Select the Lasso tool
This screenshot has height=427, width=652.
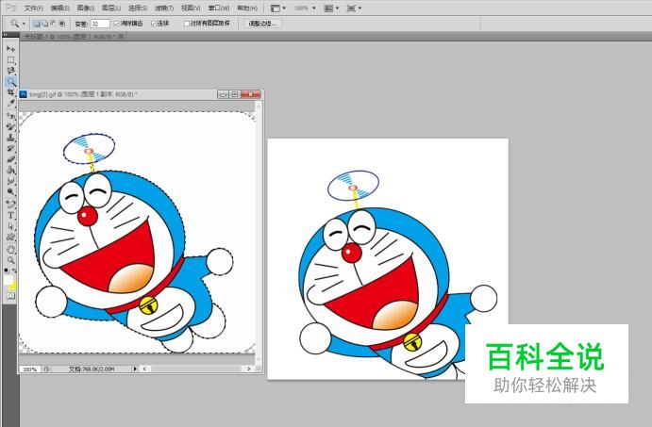pos(10,71)
